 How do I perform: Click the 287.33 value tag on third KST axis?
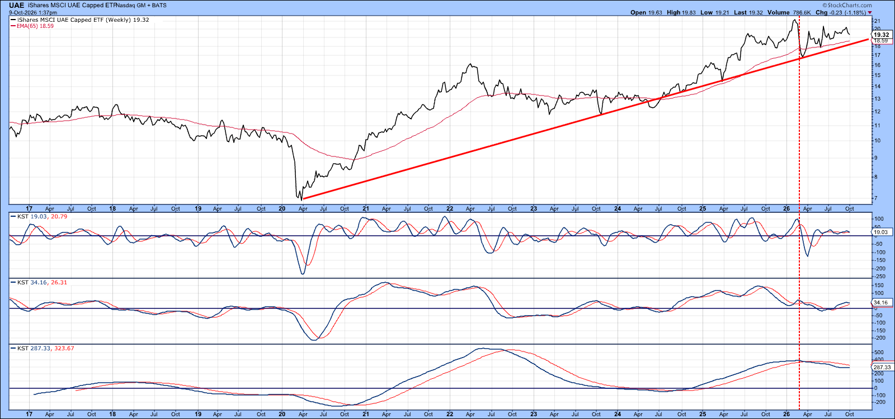(882, 368)
